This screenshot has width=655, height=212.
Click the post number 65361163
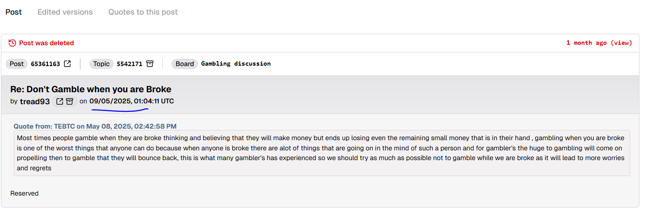coord(45,64)
